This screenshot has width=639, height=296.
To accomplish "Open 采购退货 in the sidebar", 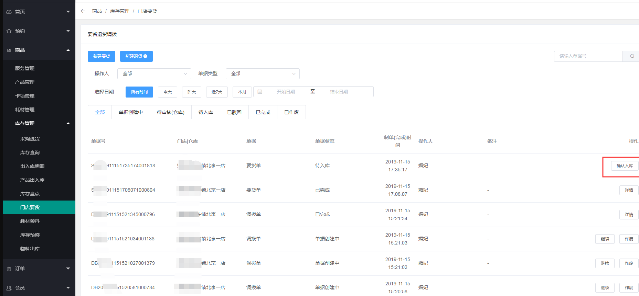I will pyautogui.click(x=39, y=139).
